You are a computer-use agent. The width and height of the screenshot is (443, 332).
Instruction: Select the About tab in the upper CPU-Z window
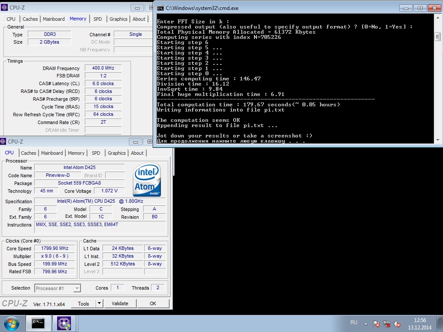139,19
